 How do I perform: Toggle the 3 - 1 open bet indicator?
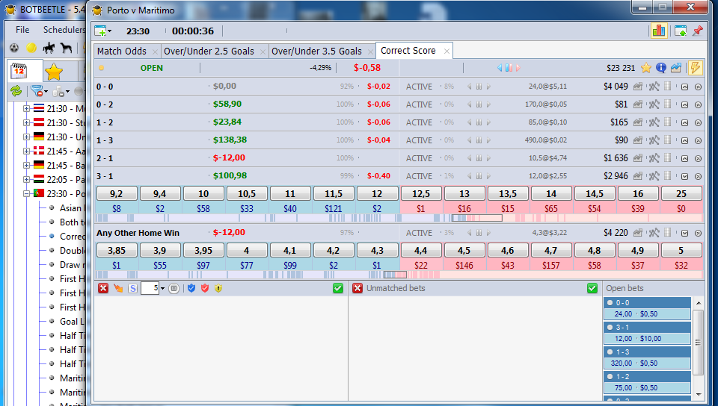pos(610,327)
